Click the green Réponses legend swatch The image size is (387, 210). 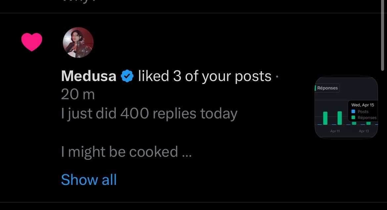(x=353, y=117)
